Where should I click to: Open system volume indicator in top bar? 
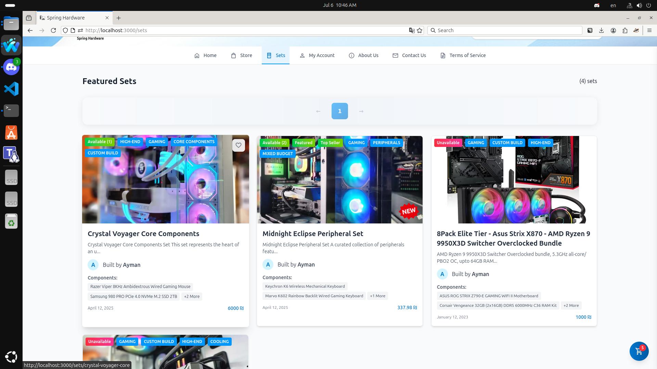click(639, 5)
